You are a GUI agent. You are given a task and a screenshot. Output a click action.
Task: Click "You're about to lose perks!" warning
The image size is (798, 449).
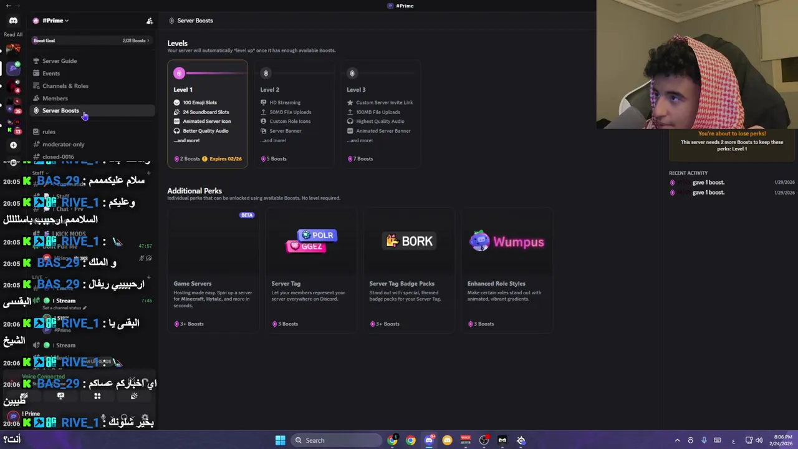coord(732,133)
